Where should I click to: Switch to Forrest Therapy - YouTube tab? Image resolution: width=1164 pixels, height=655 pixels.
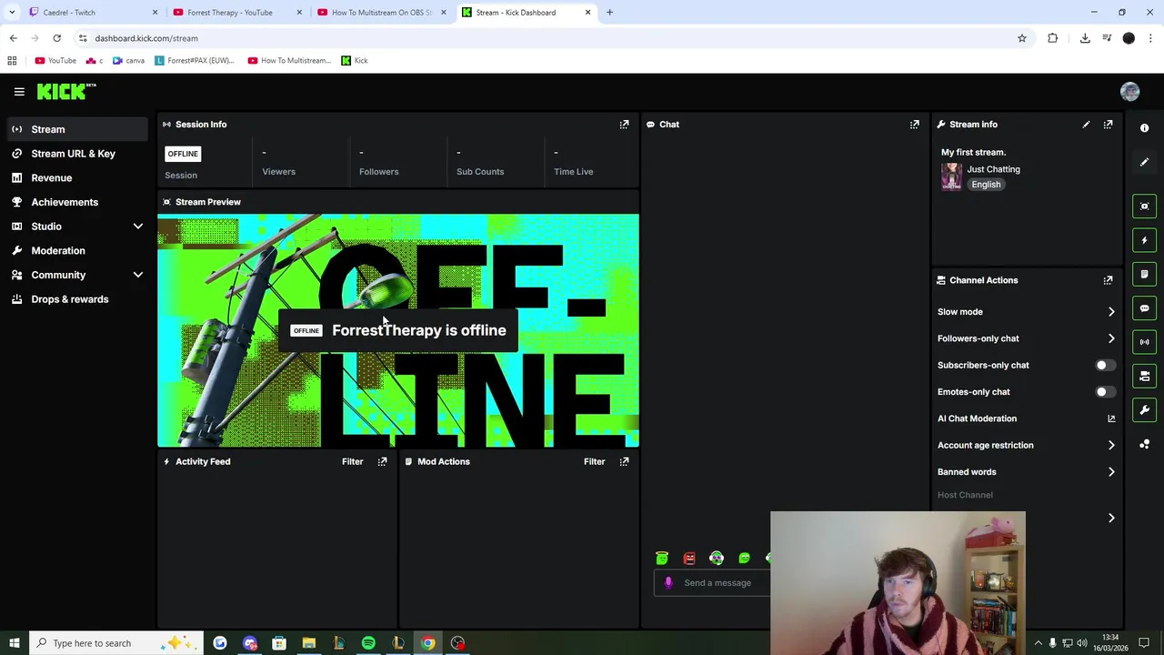click(x=235, y=12)
